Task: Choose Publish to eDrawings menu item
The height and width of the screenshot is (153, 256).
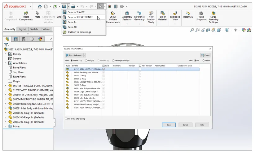Action: [x=84, y=32]
